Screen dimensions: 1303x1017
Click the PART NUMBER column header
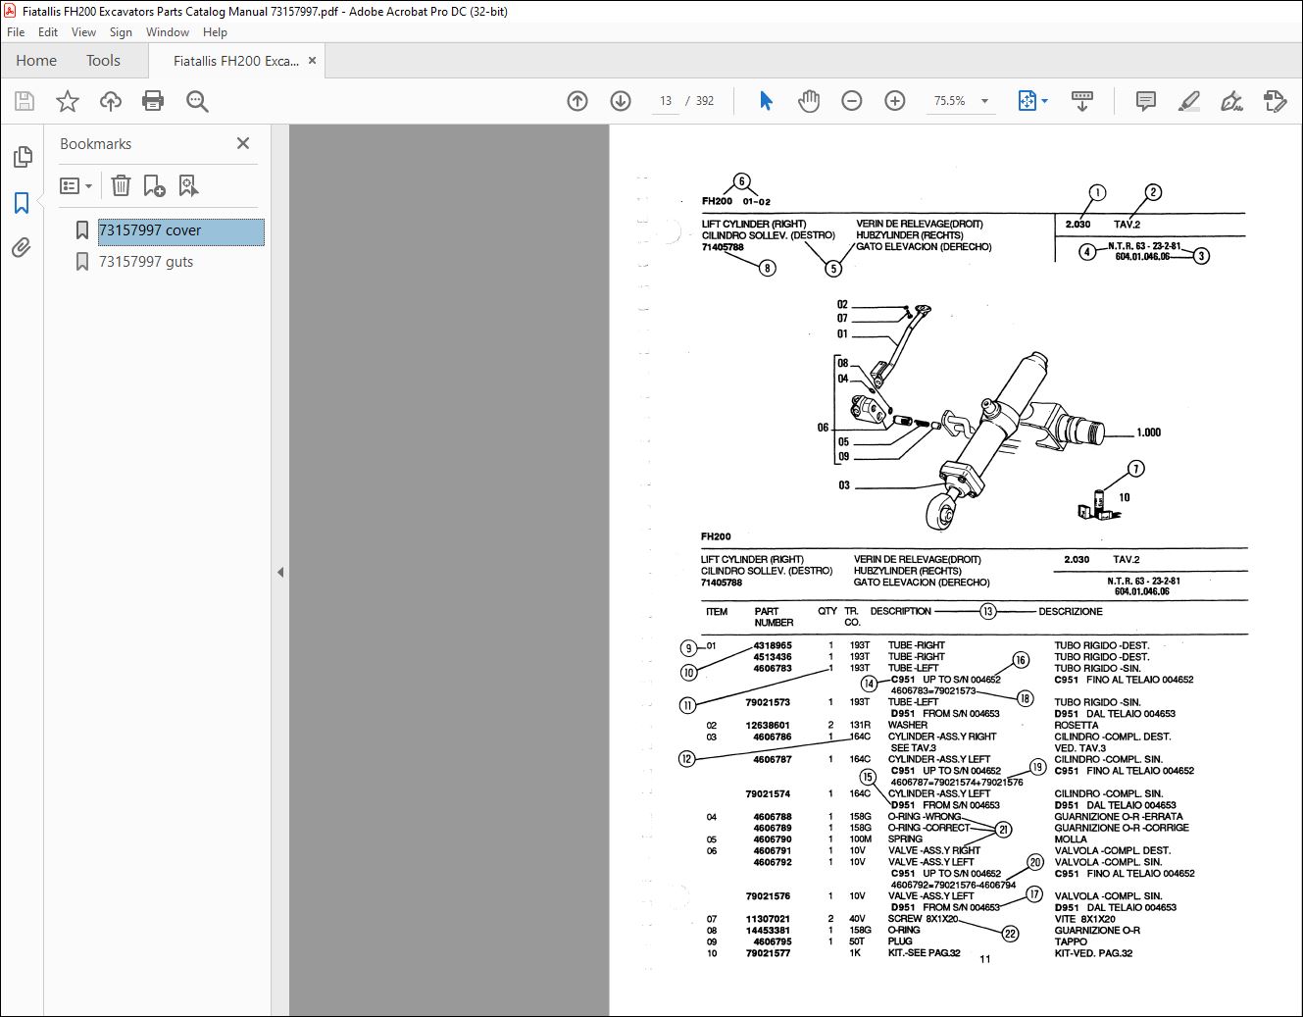point(774,617)
